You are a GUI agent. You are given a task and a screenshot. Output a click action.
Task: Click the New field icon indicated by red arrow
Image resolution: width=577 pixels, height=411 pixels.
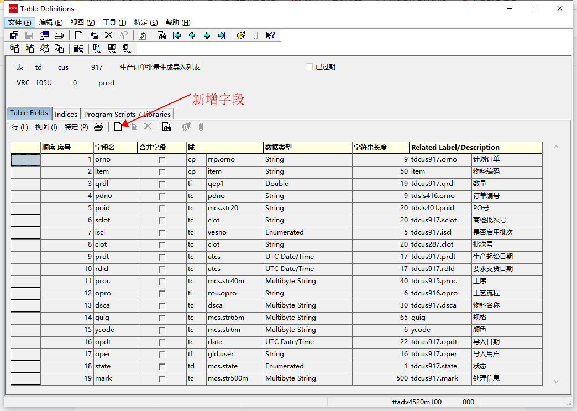[x=119, y=126]
